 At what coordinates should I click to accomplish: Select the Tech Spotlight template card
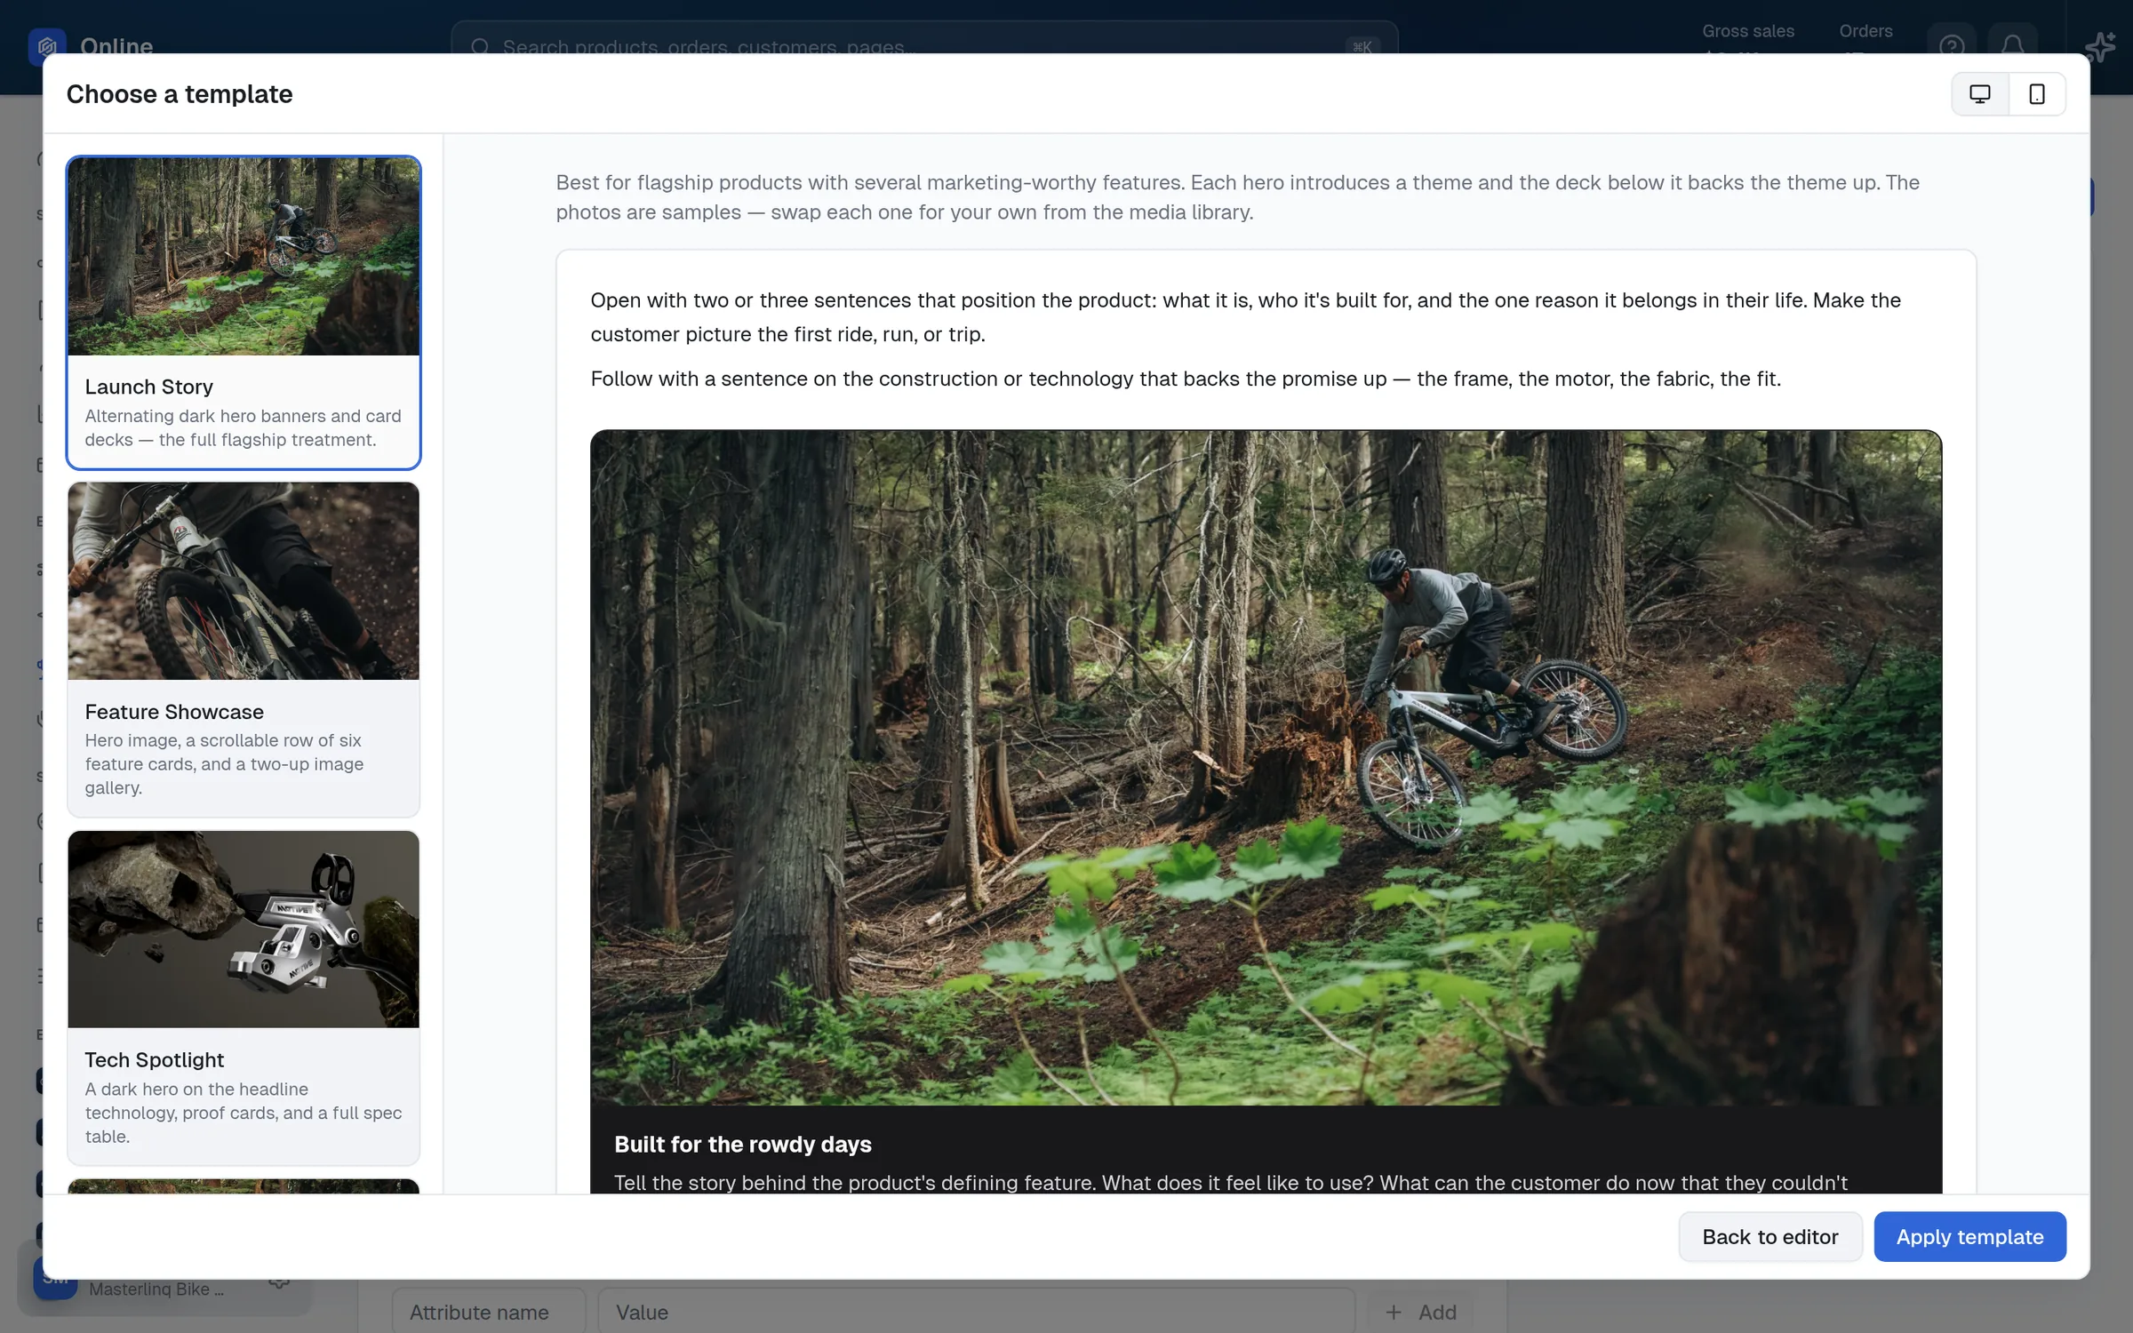click(x=244, y=998)
